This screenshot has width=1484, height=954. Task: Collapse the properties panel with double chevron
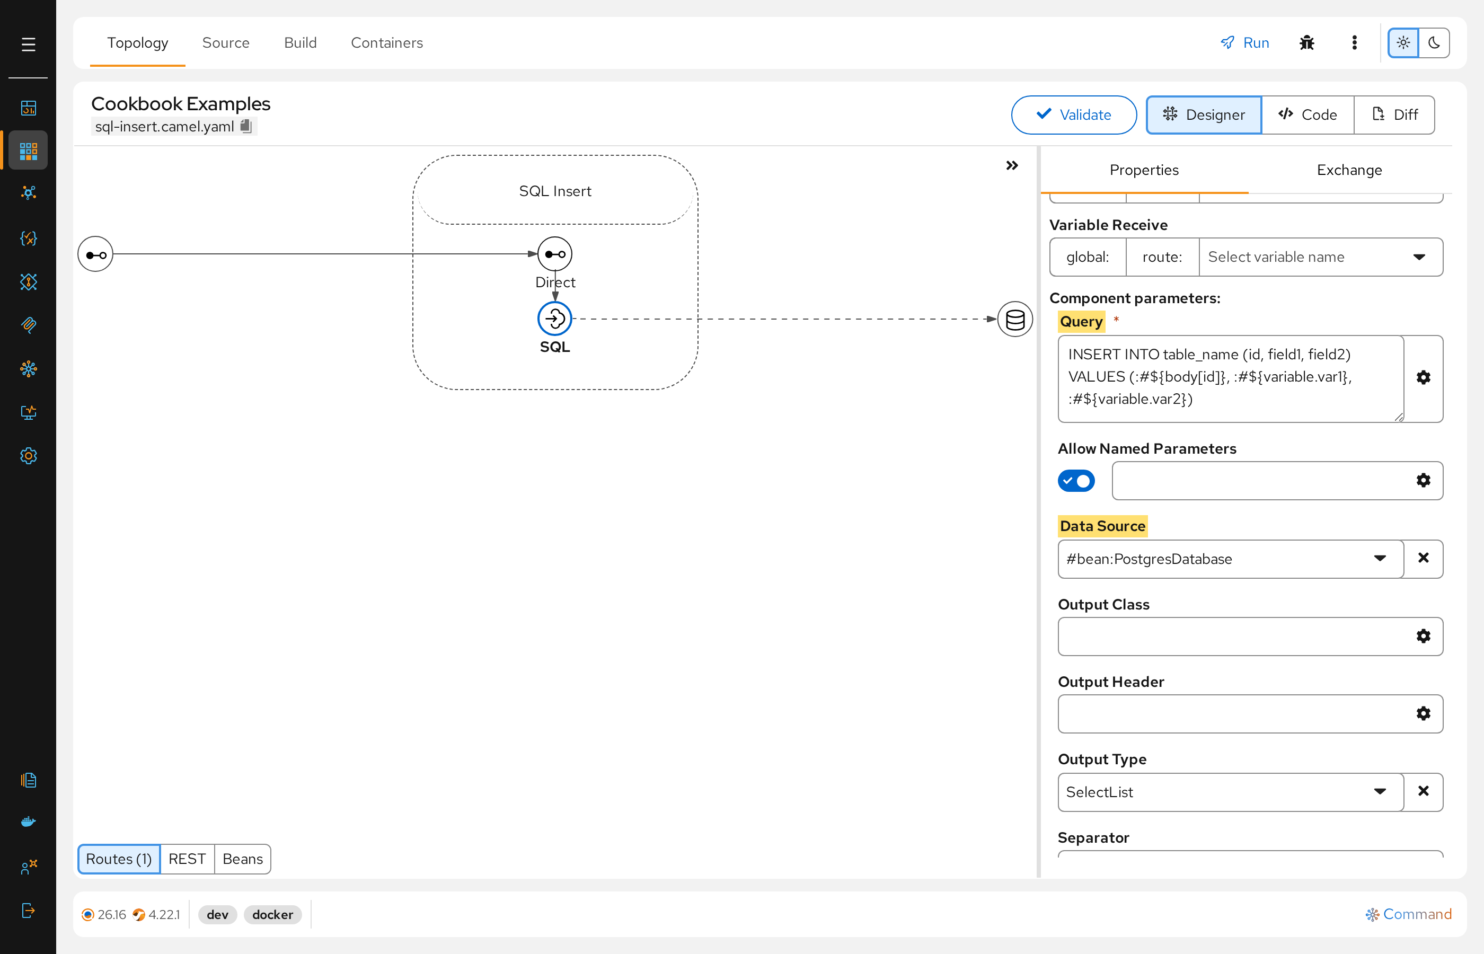tap(1012, 165)
